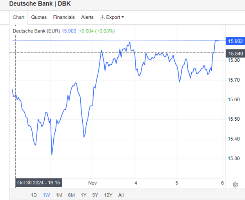Open the chart settings gear icon
This screenshot has height=200, width=245.
(x=235, y=185)
